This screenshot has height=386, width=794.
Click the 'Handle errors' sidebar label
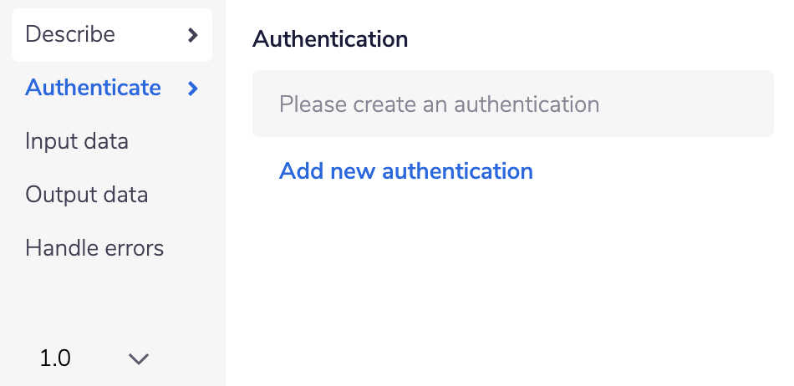click(x=94, y=248)
